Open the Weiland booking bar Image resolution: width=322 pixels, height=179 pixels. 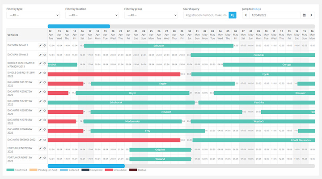point(160,159)
